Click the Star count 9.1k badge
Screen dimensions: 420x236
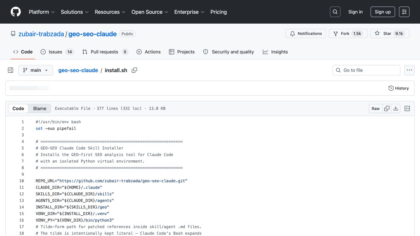click(x=399, y=33)
